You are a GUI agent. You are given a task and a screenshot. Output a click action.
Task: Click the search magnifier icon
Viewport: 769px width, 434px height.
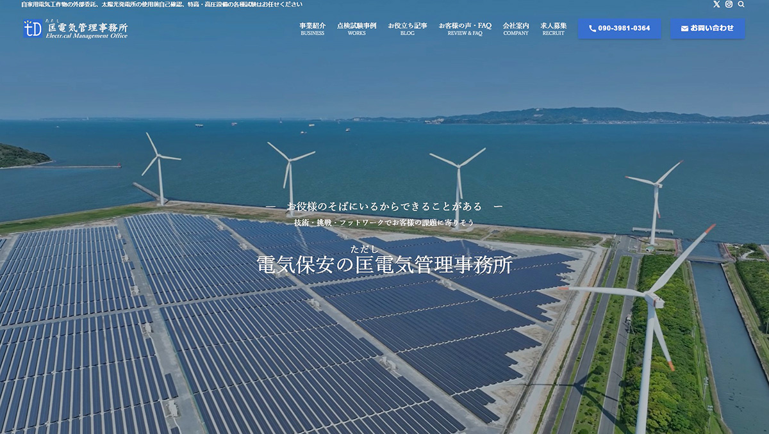741,4
